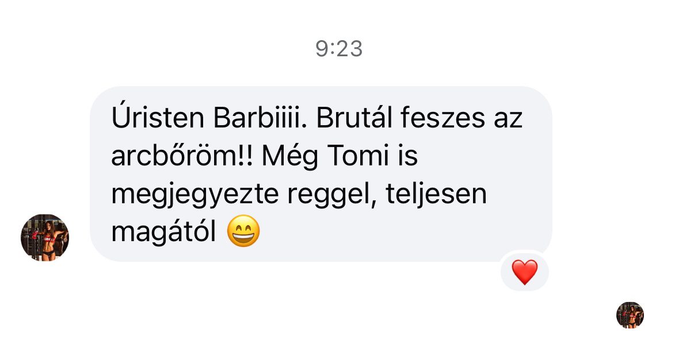Open the sender's profile photo beside the message
This screenshot has width=675, height=360.
45,238
